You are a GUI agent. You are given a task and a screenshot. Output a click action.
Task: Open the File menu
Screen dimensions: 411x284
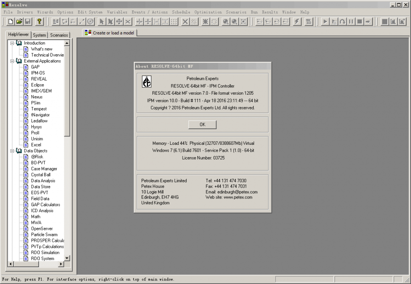[x=8, y=12]
